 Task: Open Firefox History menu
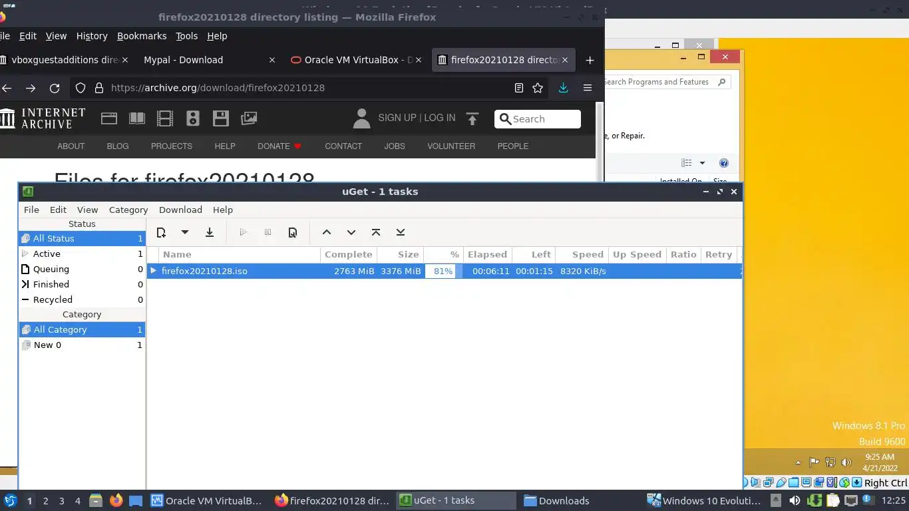click(x=92, y=36)
